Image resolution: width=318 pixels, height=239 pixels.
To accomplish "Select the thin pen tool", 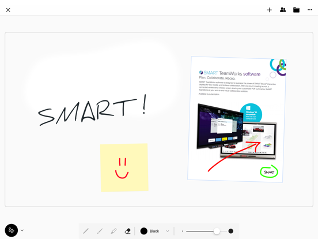I will click(86, 231).
